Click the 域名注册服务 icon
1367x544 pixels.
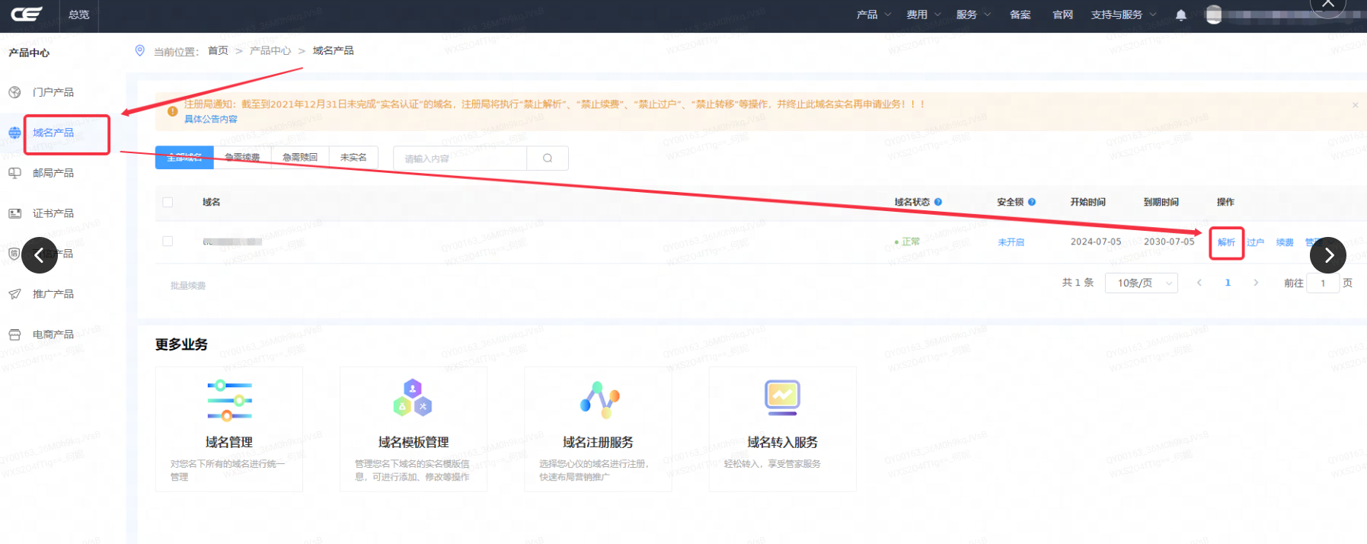[599, 399]
